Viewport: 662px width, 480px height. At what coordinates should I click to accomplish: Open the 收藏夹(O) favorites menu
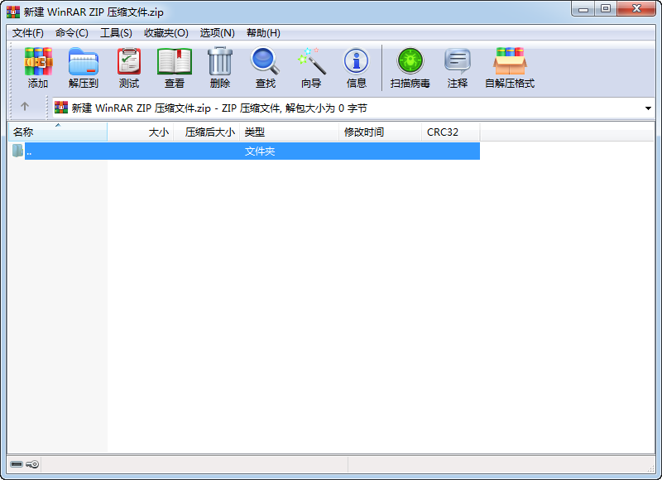pos(165,33)
